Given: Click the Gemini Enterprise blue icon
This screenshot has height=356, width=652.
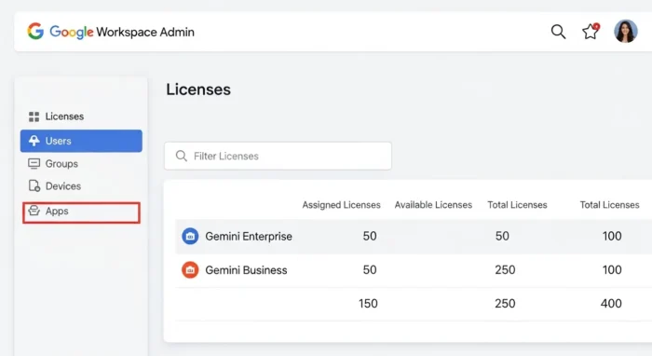Looking at the screenshot, I should (x=190, y=236).
